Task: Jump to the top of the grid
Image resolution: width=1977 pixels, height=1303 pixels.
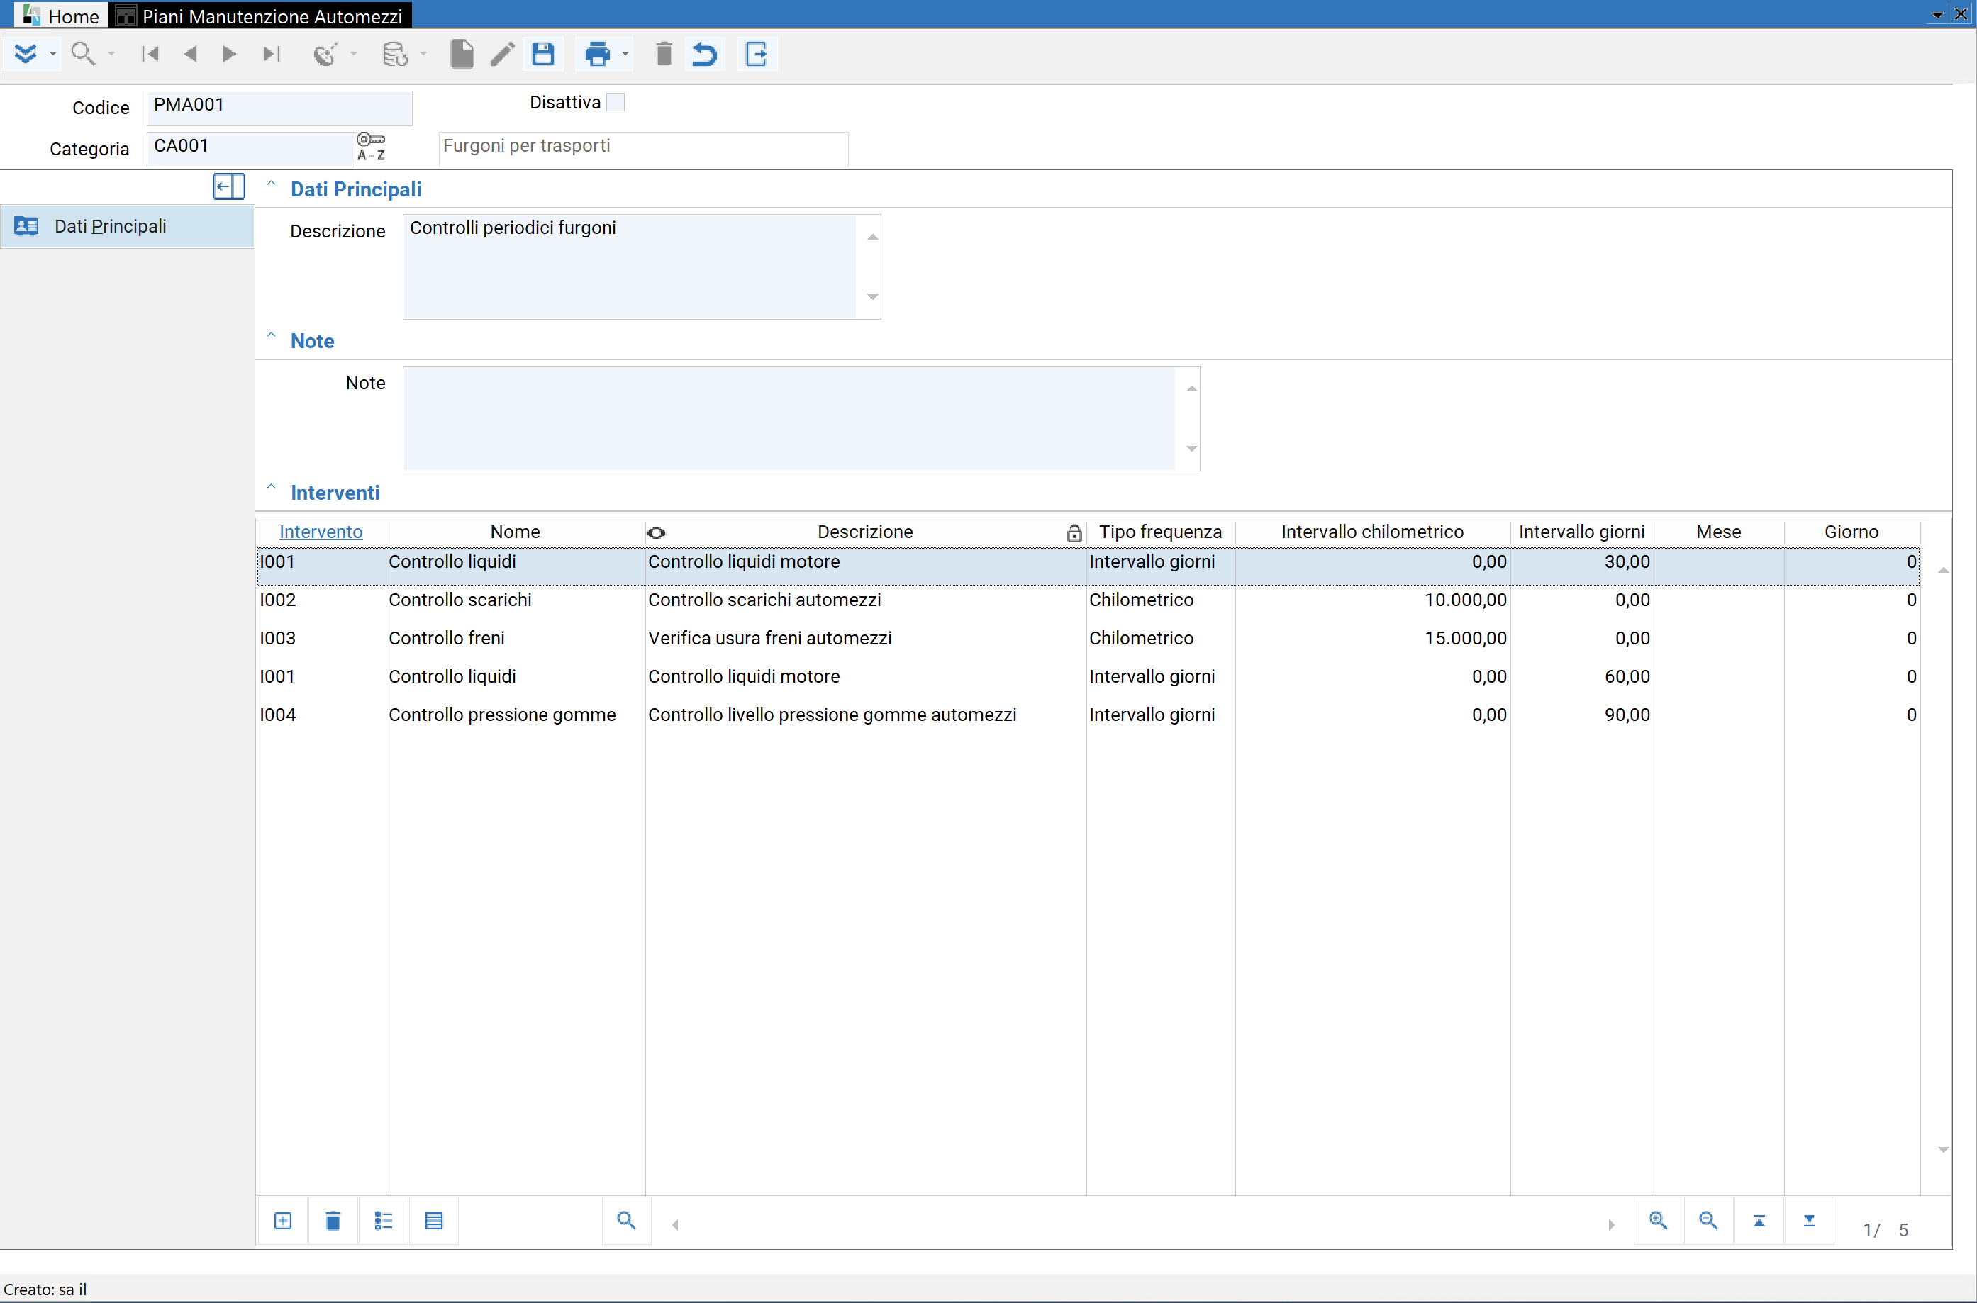Action: 1759,1221
